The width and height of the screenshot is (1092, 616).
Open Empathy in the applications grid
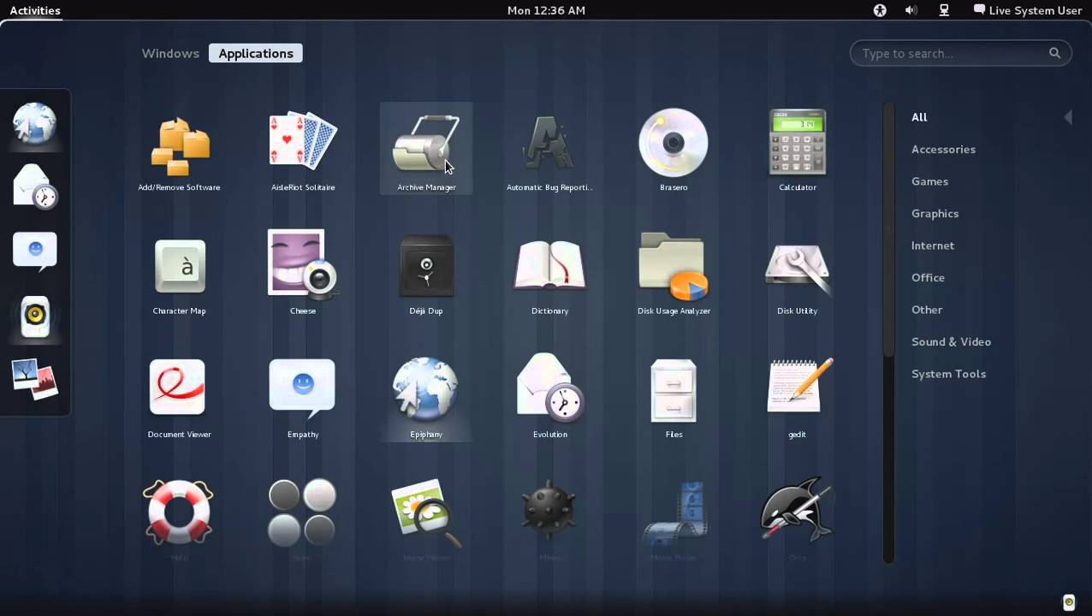(303, 395)
